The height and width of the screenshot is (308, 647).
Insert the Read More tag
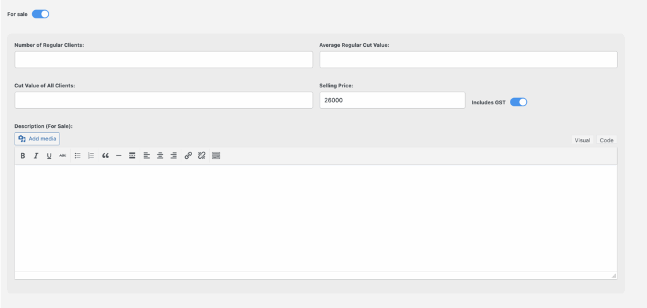pyautogui.click(x=132, y=156)
